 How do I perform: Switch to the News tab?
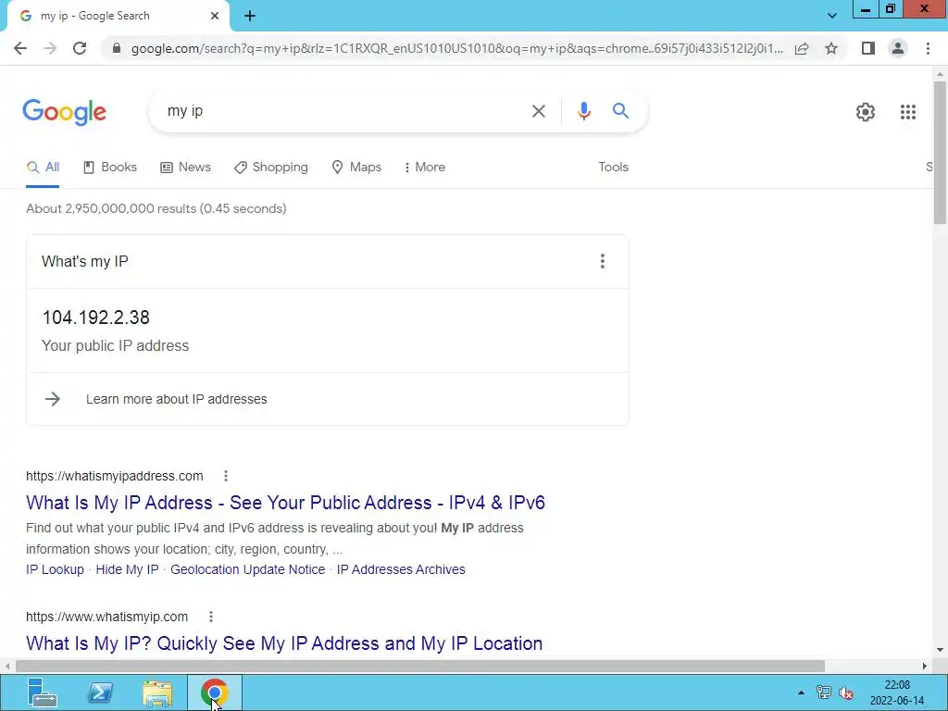tap(185, 168)
